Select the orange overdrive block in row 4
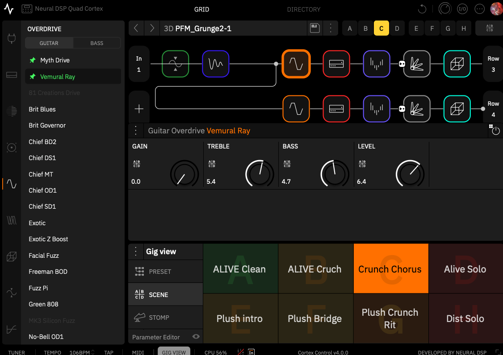Viewport: 503px width, 355px height. point(296,109)
